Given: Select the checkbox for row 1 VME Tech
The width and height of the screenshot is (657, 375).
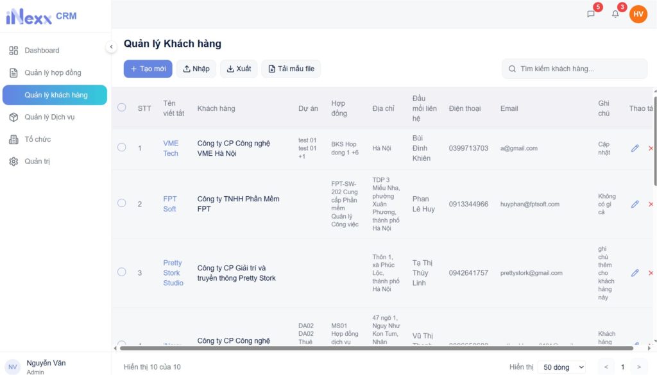Looking at the screenshot, I should [121, 147].
